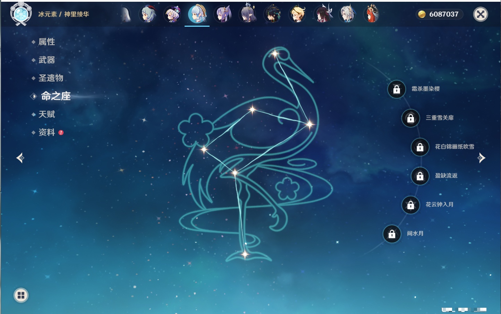Open the locked 霜杀墨染樱 constellation node

point(397,90)
